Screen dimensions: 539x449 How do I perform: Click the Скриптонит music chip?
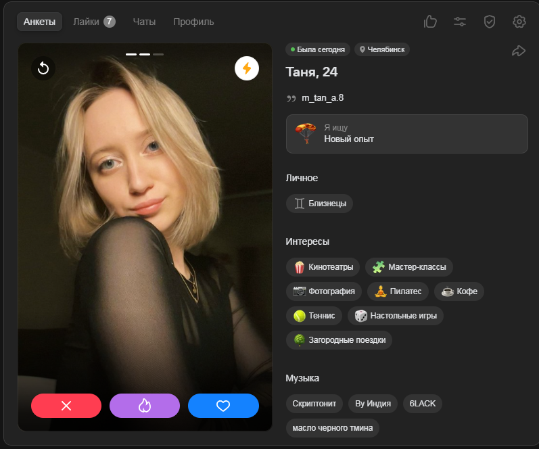pyautogui.click(x=314, y=404)
